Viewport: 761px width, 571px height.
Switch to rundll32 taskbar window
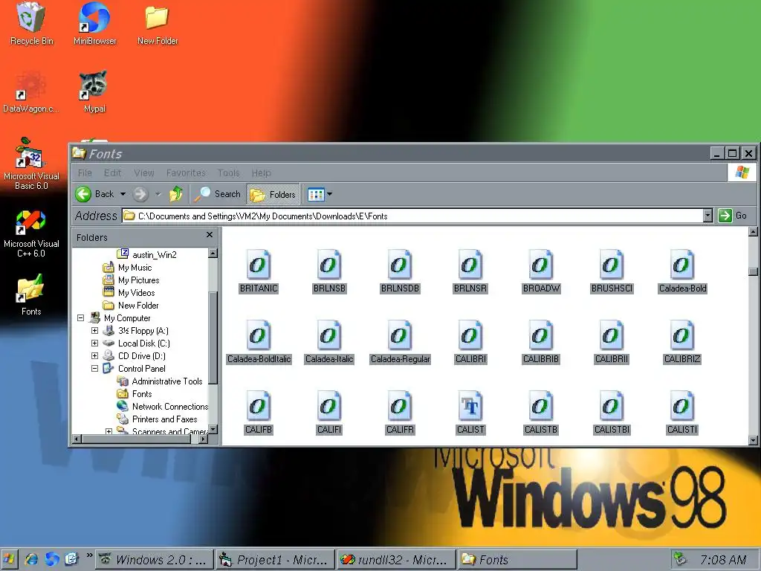click(397, 560)
